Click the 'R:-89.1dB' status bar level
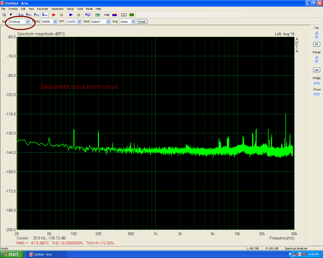This screenshot has height=258, width=323. click(x=272, y=248)
